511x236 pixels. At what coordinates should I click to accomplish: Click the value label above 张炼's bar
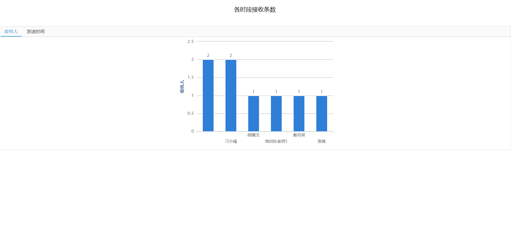[322, 91]
